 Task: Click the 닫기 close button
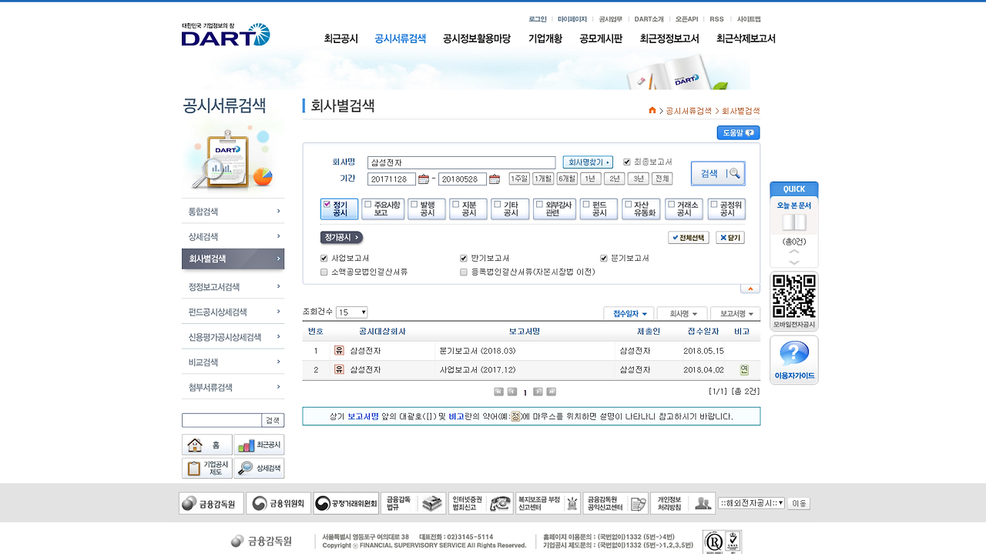click(730, 238)
